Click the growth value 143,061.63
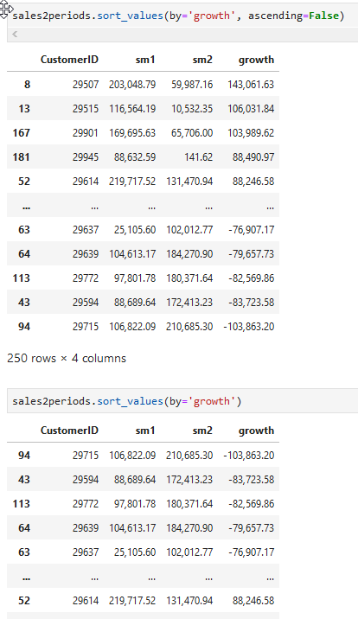The image size is (358, 619). [x=251, y=85]
